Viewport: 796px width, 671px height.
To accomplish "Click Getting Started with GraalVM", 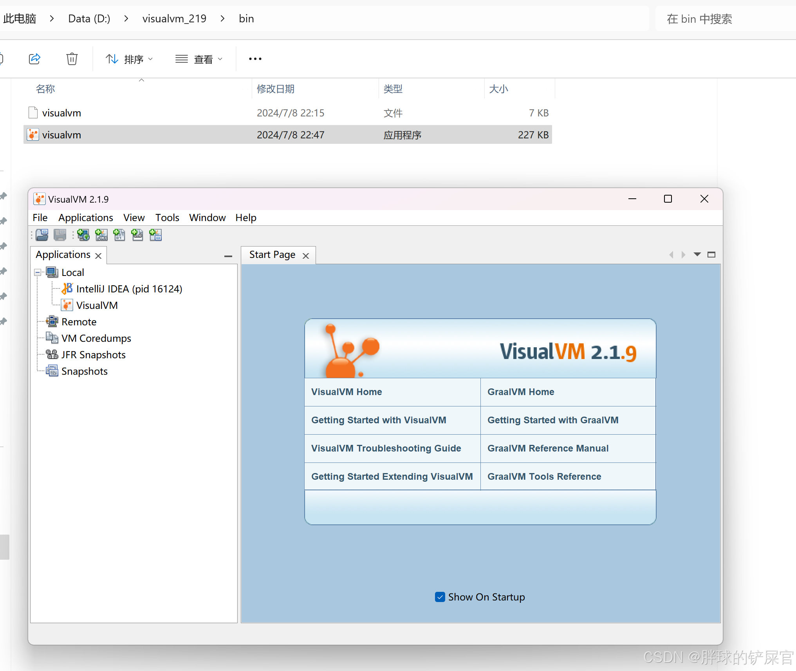I will (552, 420).
